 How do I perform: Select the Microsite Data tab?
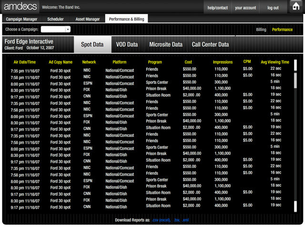pos(166,44)
